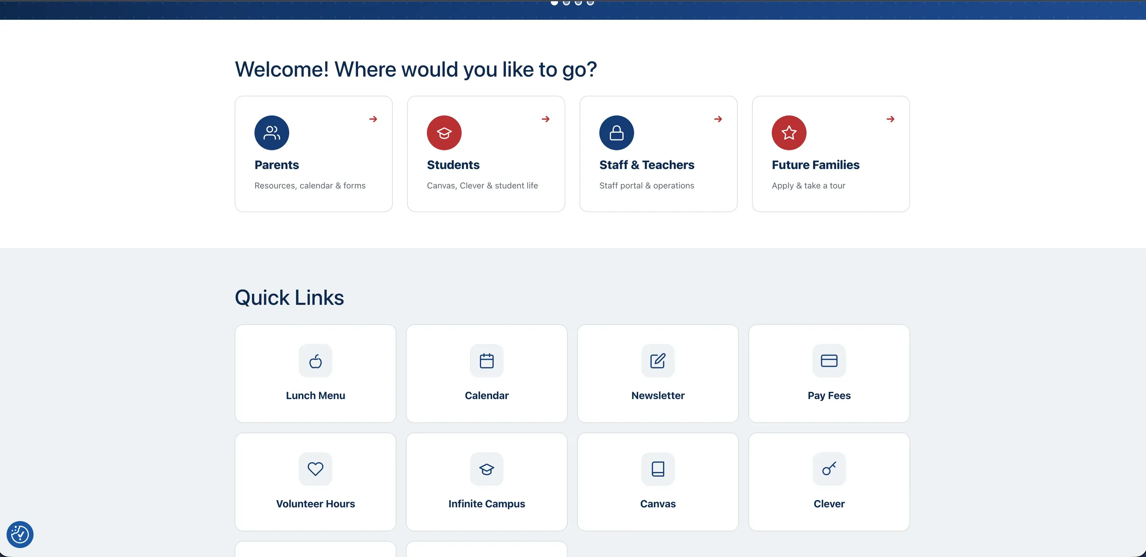
Task: Click the Parents people icon
Action: coord(272,132)
